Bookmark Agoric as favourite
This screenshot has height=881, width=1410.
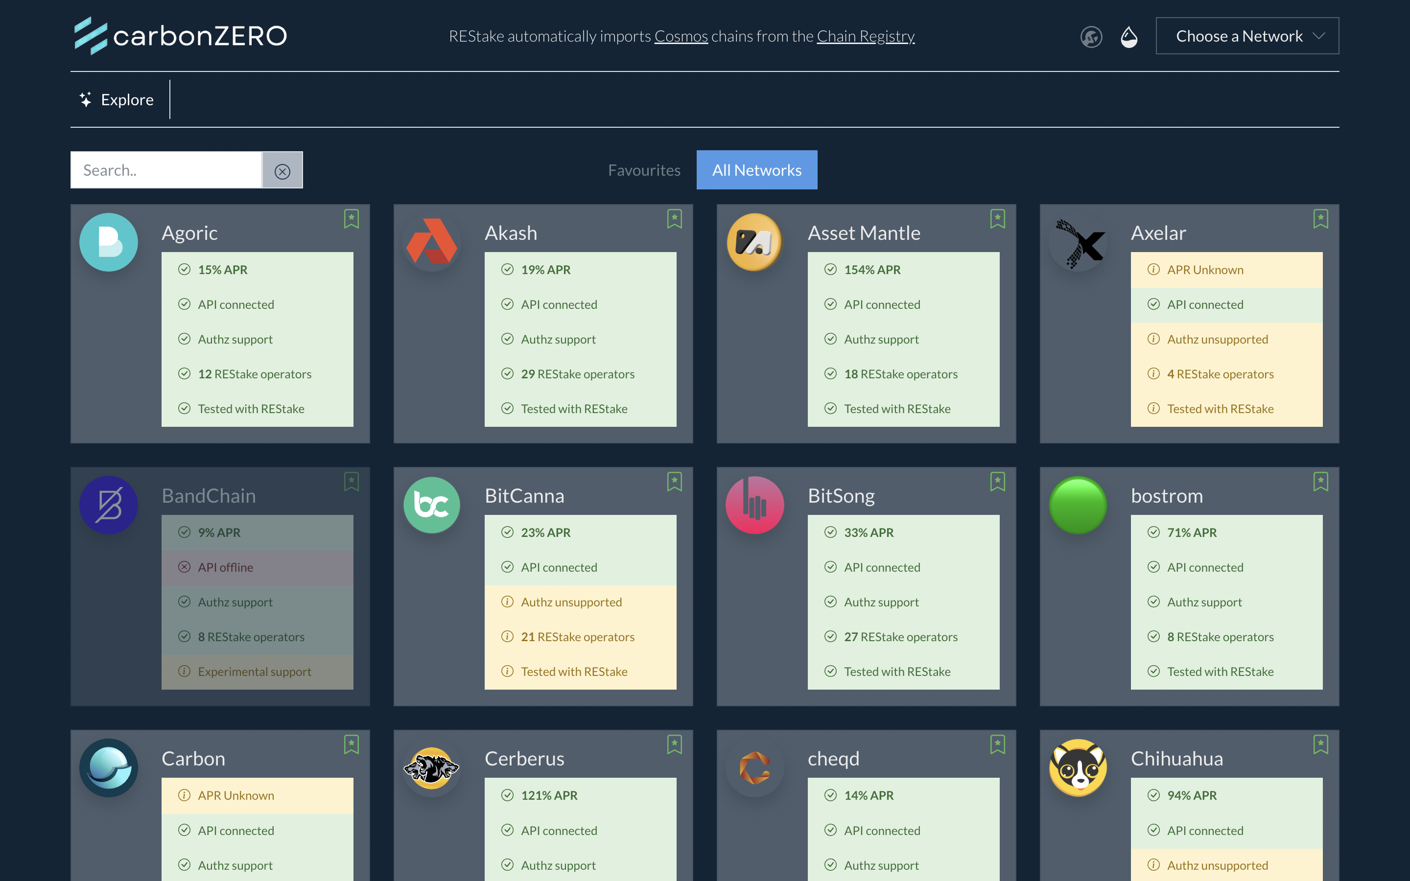click(x=351, y=218)
